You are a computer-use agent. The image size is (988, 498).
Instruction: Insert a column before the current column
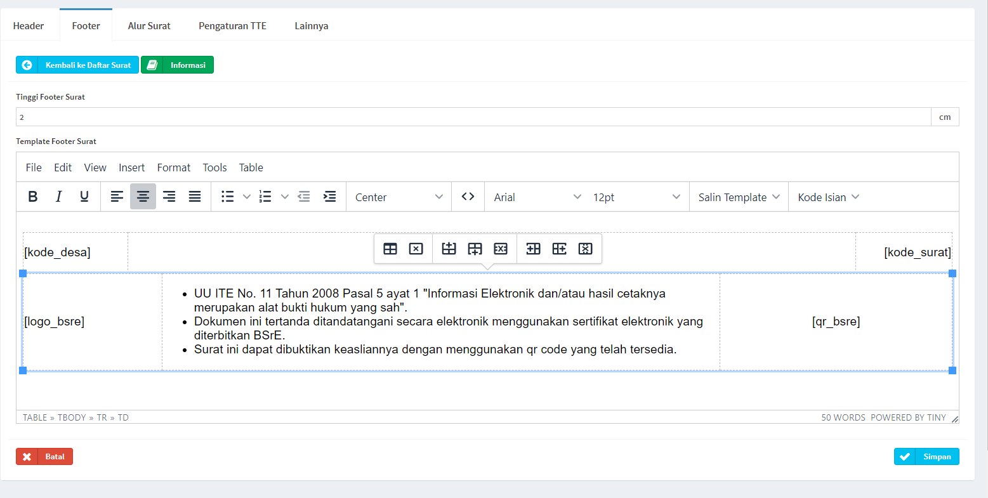(533, 248)
